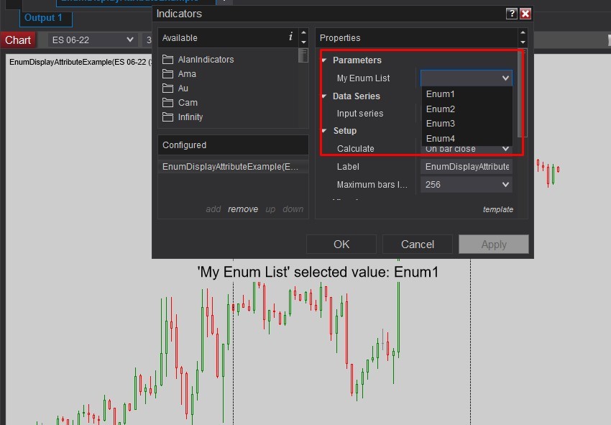Click the Cancel button
The width and height of the screenshot is (611, 425).
[x=418, y=244]
